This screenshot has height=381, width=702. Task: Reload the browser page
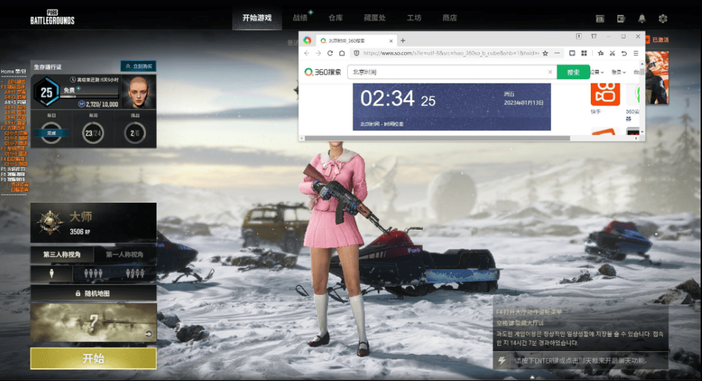(330, 53)
